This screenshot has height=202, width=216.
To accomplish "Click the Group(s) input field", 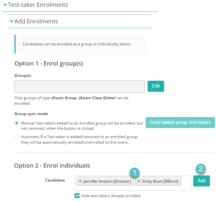I will click(x=79, y=87).
